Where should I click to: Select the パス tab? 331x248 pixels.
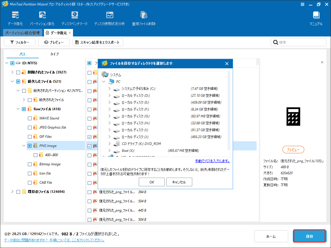(22, 54)
